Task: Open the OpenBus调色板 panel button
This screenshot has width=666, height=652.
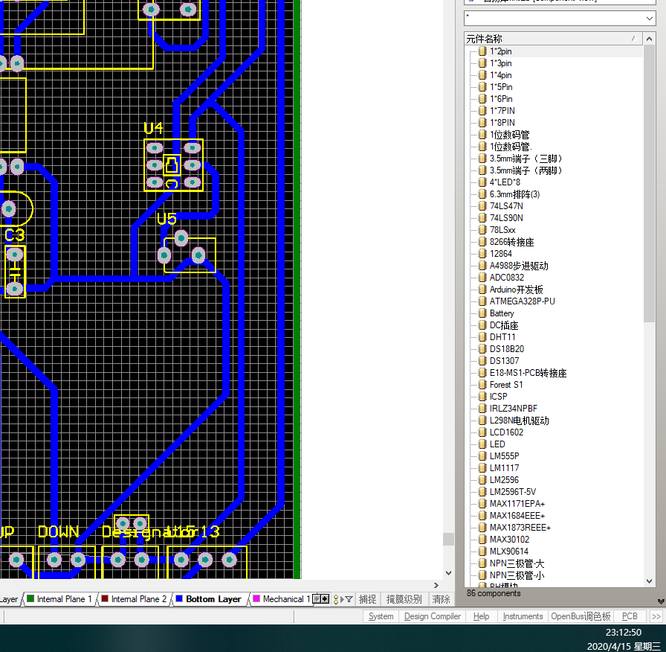Action: click(581, 616)
